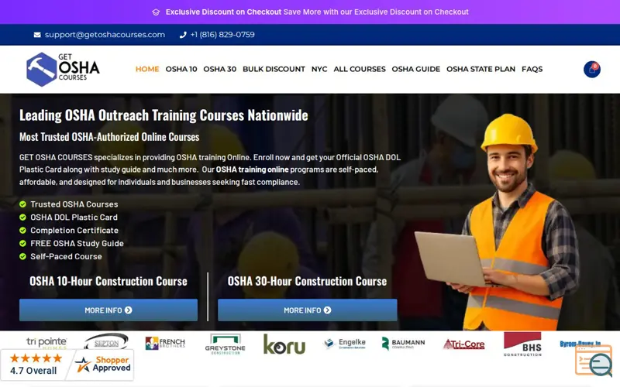Click the French Brothers logo

point(165,343)
